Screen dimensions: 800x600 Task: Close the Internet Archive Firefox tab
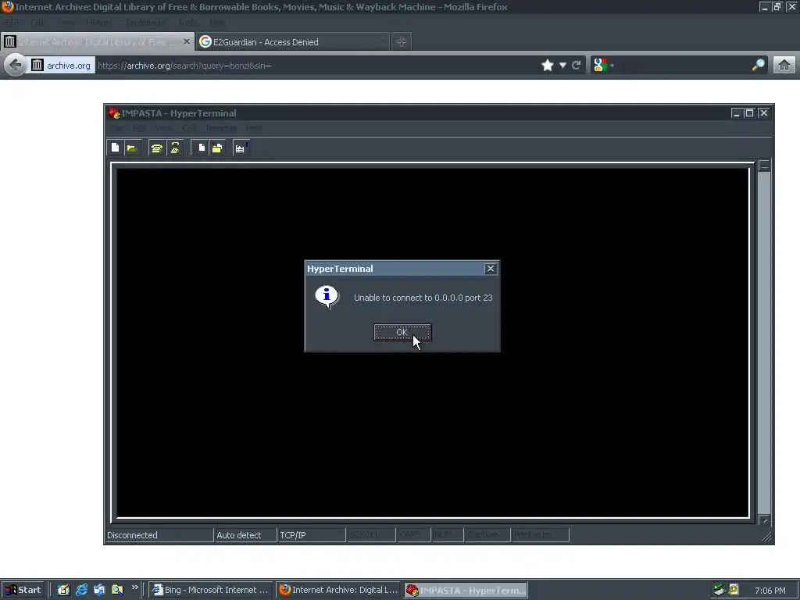(187, 41)
